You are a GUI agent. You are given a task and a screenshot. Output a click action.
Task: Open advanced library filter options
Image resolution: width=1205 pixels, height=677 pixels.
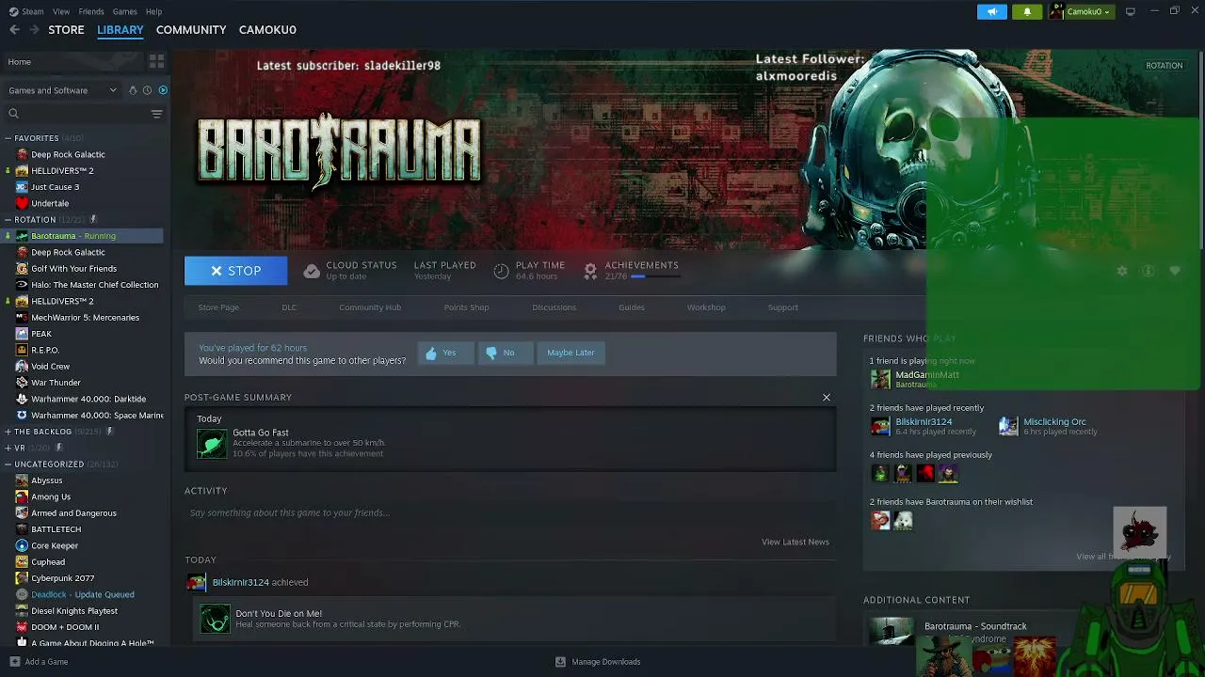click(x=156, y=114)
